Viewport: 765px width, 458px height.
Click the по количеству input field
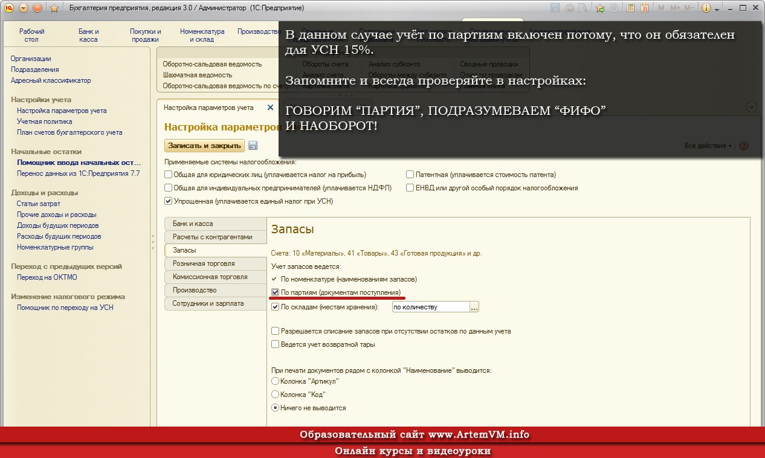(431, 308)
